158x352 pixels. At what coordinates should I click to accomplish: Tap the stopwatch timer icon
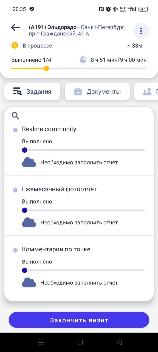click(x=83, y=60)
